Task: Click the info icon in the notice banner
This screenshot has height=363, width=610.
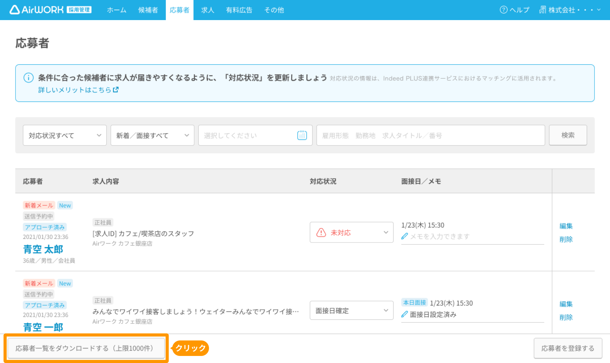Action: click(28, 78)
